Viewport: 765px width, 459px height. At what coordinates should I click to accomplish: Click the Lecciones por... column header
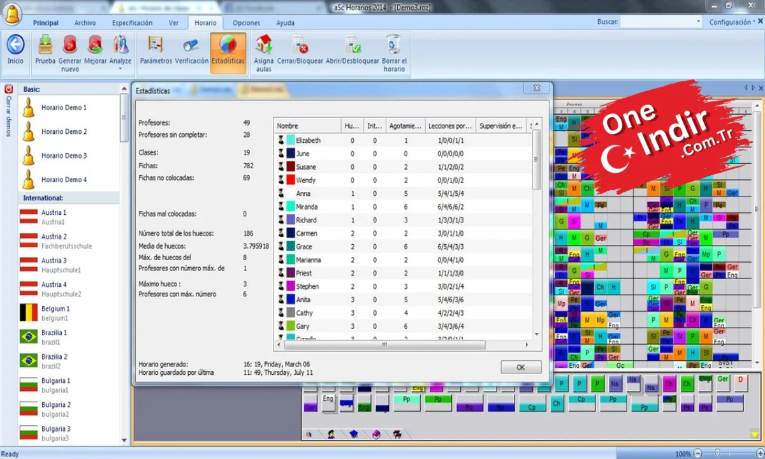point(450,126)
